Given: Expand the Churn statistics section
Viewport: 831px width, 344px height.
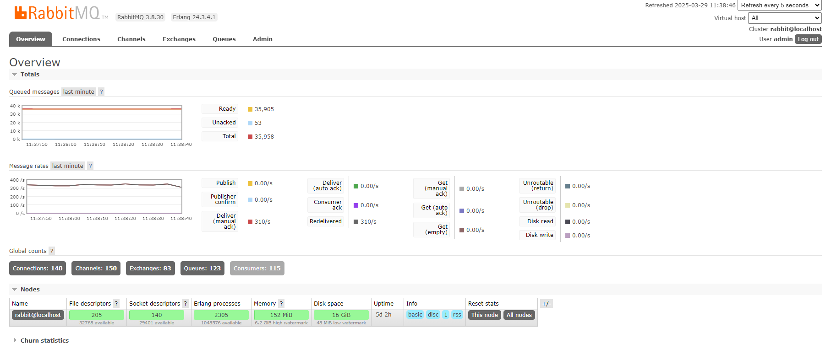Looking at the screenshot, I should pyautogui.click(x=41, y=340).
